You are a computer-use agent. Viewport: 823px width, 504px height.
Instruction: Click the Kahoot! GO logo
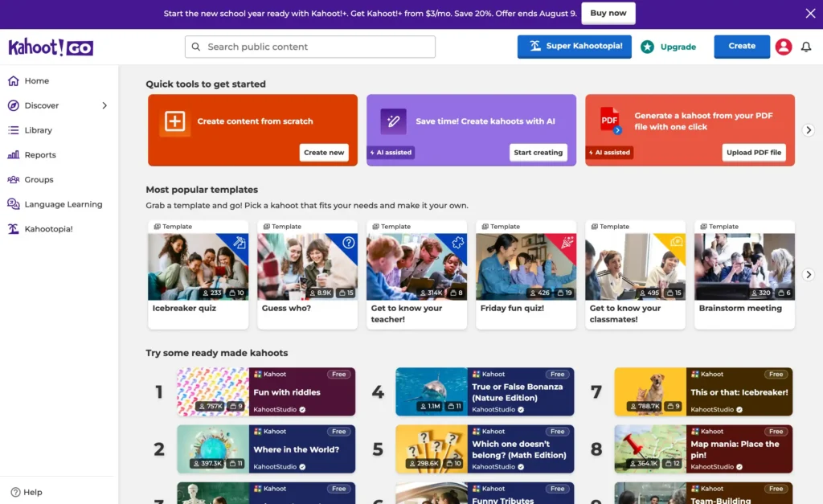(x=51, y=47)
